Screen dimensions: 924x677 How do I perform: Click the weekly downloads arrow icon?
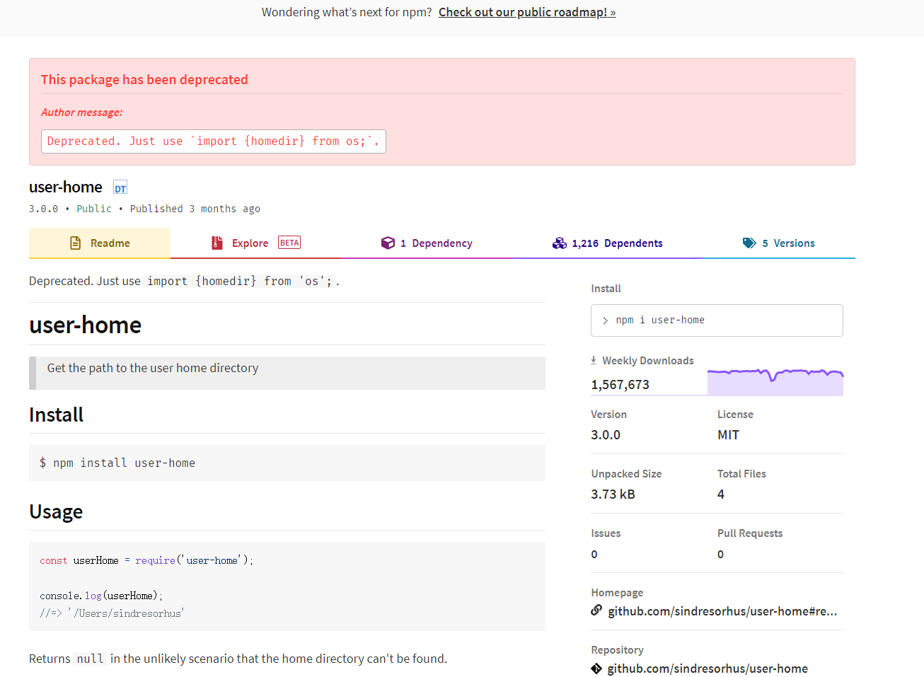coord(594,360)
